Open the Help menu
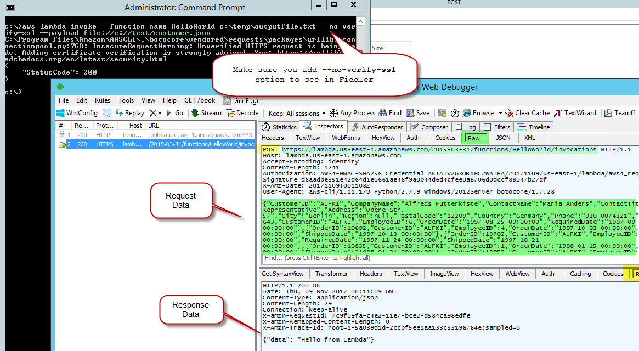Image resolution: width=639 pixels, height=351 pixels. coord(169,100)
